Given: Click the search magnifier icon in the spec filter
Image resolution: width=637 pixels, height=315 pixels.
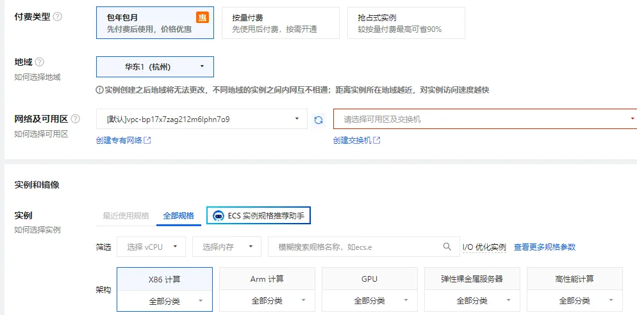Looking at the screenshot, I should 447,246.
